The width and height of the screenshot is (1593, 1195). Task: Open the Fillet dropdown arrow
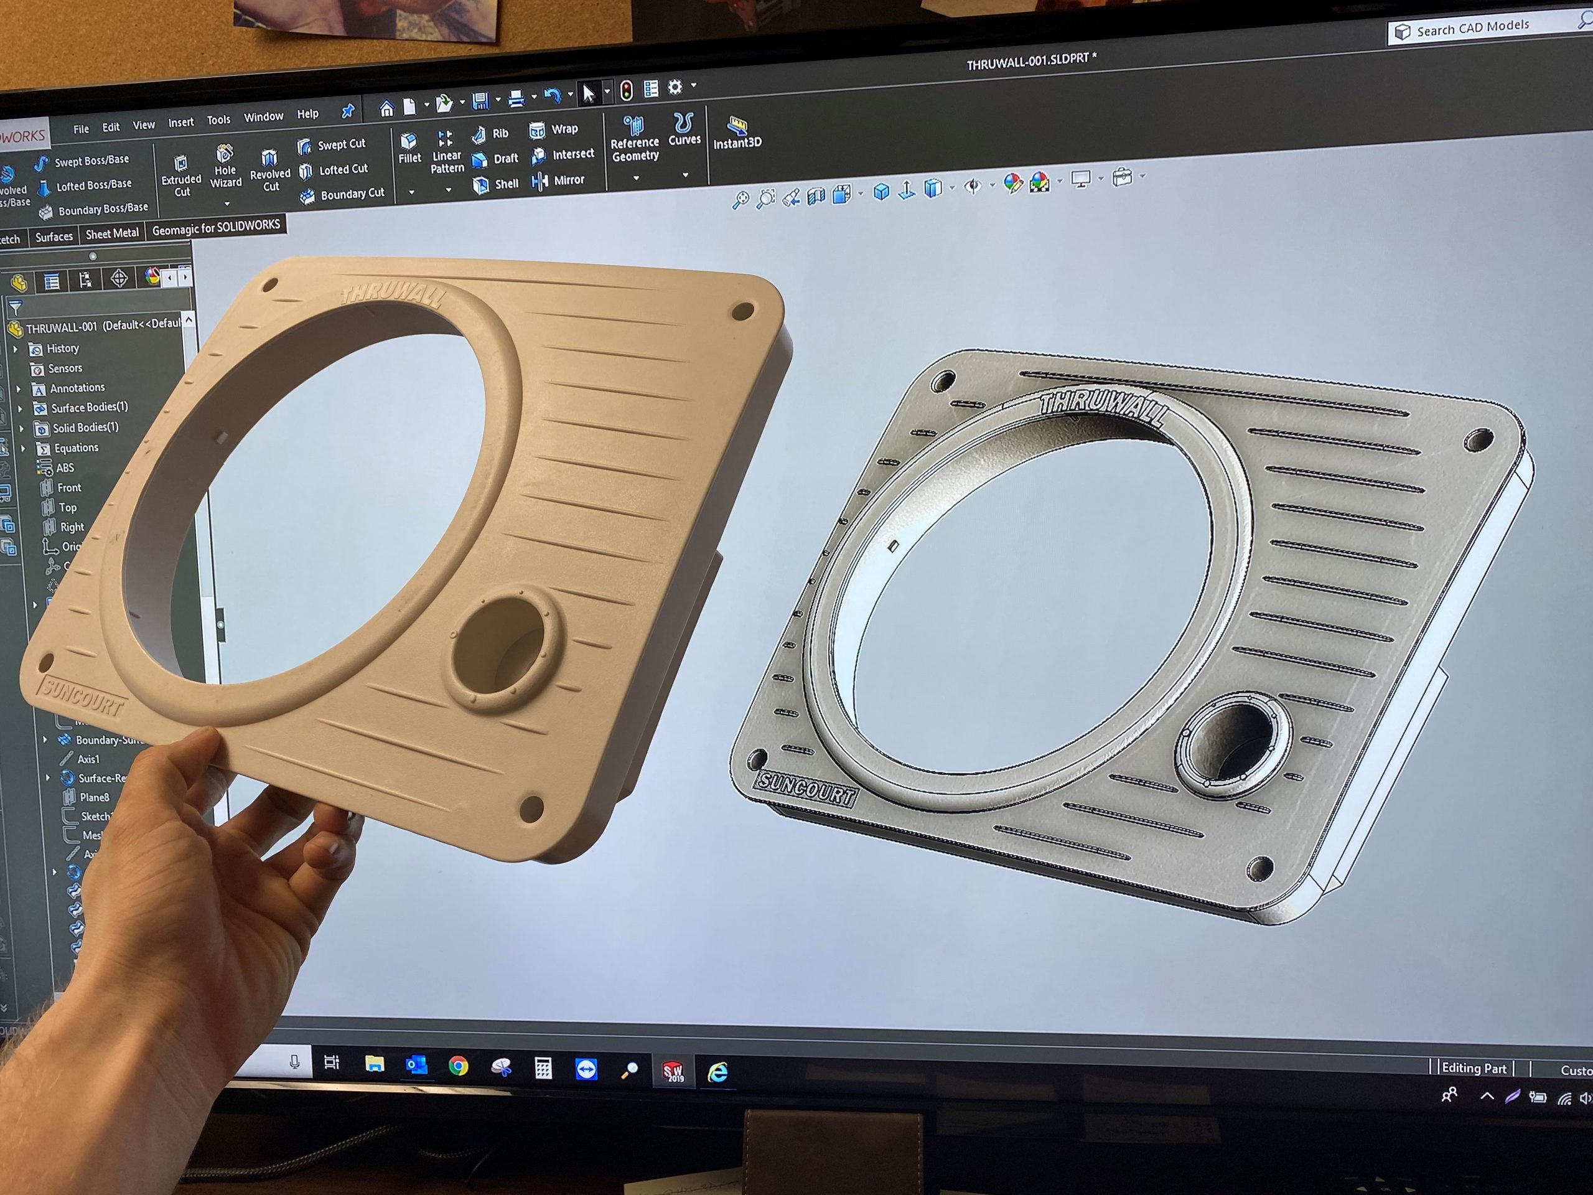[x=411, y=192]
